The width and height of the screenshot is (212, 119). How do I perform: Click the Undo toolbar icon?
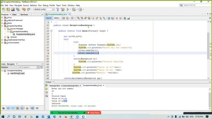click(24, 9)
